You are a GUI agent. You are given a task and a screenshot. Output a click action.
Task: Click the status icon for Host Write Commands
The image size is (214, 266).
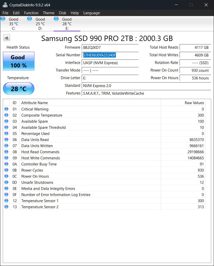6,158
